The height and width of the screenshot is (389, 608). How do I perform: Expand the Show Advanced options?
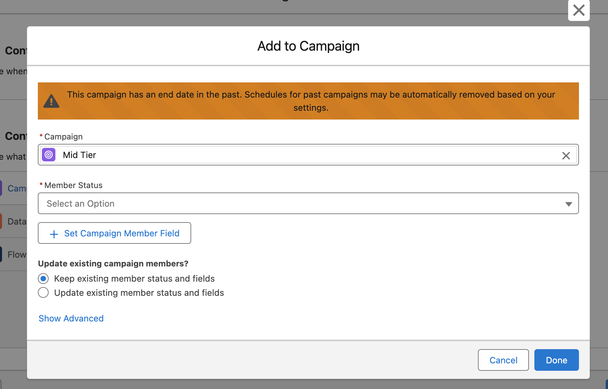(71, 318)
